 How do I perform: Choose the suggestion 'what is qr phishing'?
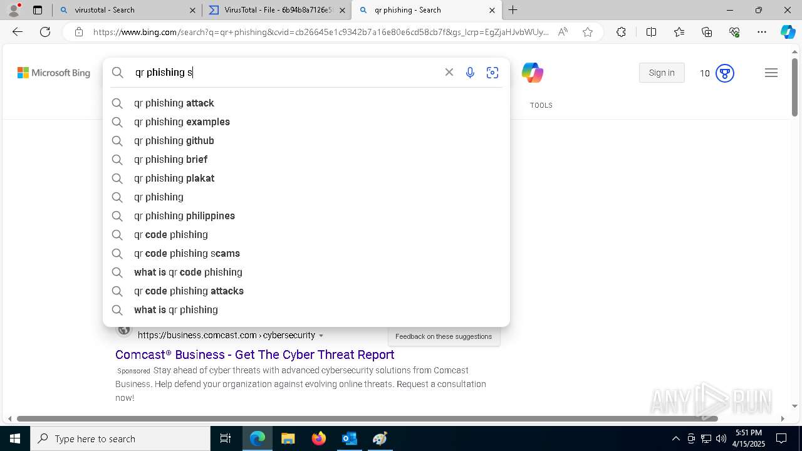306,309
